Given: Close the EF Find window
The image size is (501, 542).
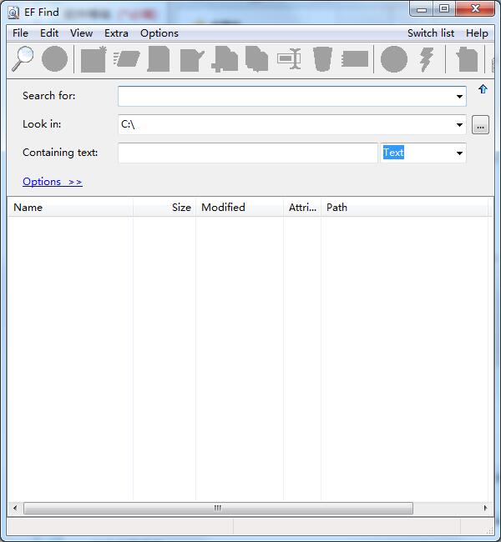Looking at the screenshot, I should (x=475, y=9).
